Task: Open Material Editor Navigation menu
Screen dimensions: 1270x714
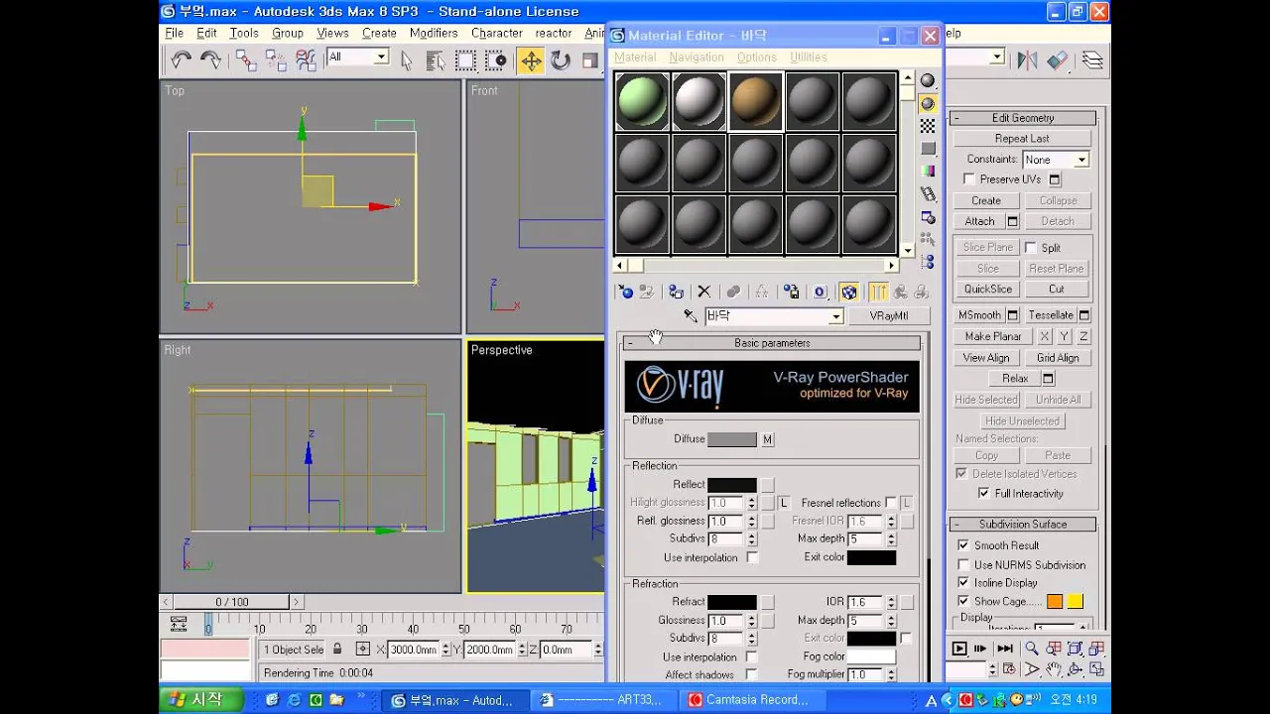Action: click(x=697, y=58)
